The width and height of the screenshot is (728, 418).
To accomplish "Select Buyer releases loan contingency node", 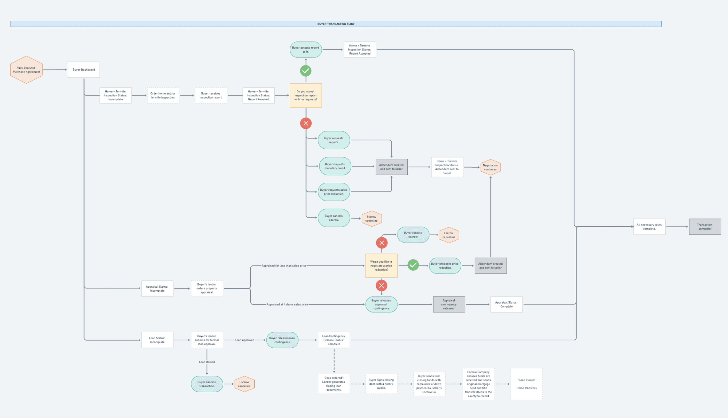I will coord(282,340).
